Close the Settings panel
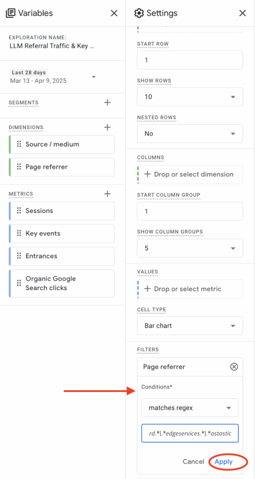 (242, 13)
